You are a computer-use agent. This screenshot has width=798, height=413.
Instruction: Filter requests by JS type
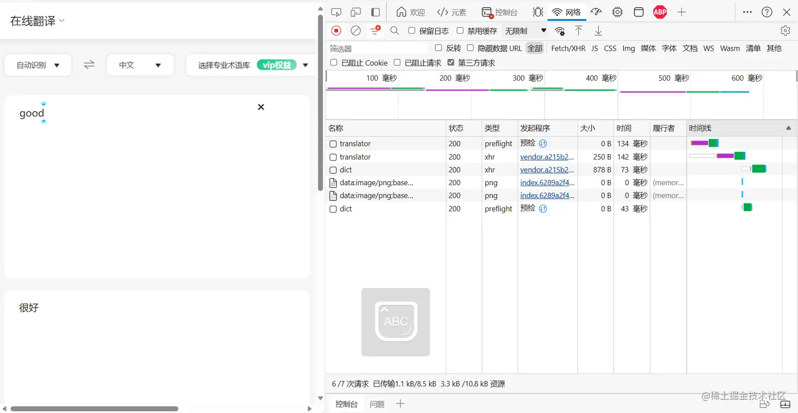595,48
